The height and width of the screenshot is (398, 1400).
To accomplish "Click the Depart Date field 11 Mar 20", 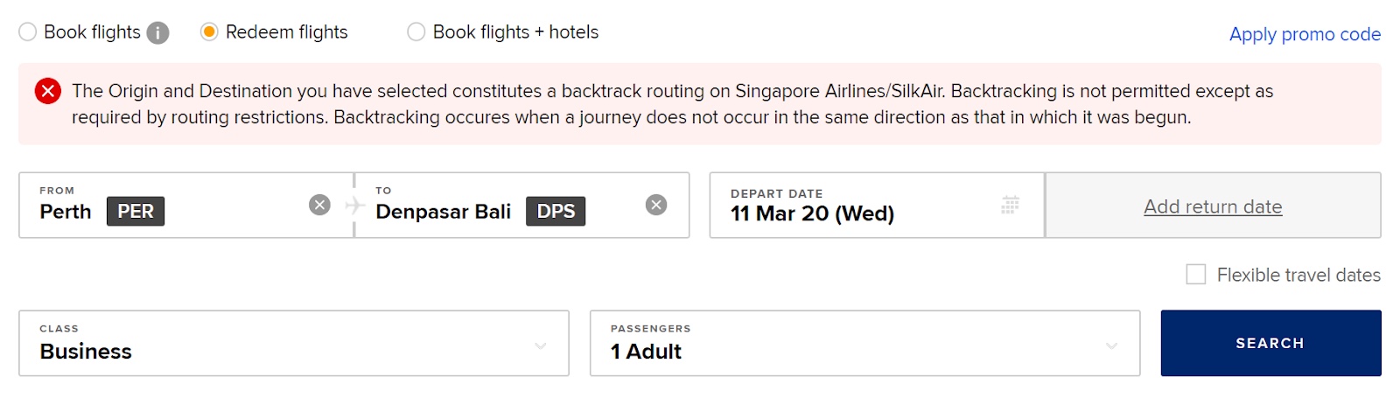I will [x=877, y=206].
